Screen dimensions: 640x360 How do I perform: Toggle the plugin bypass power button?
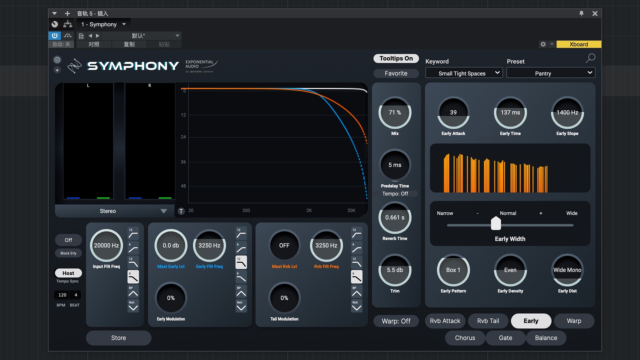tap(54, 36)
